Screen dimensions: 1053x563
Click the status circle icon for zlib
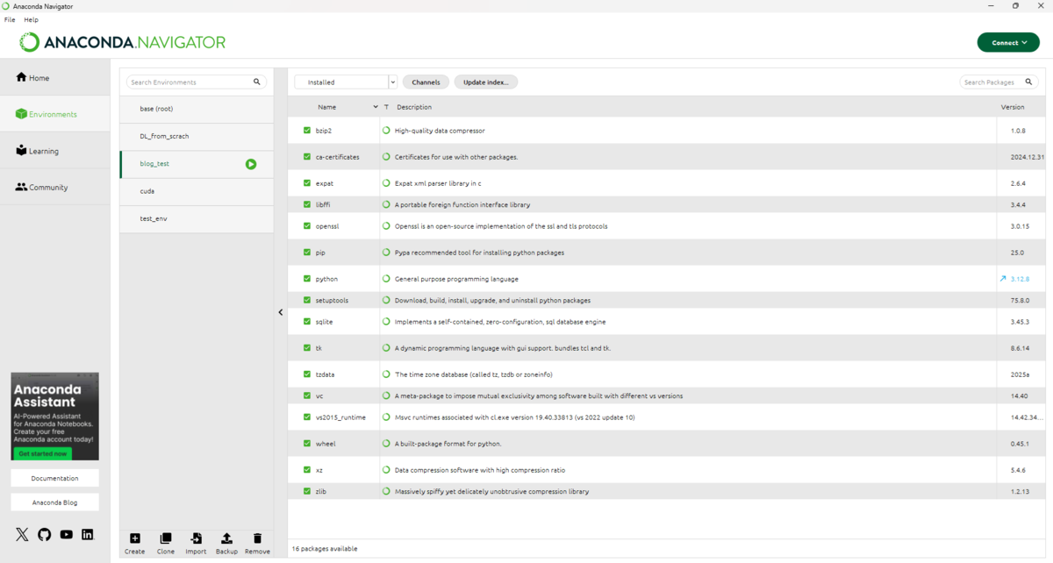(386, 492)
